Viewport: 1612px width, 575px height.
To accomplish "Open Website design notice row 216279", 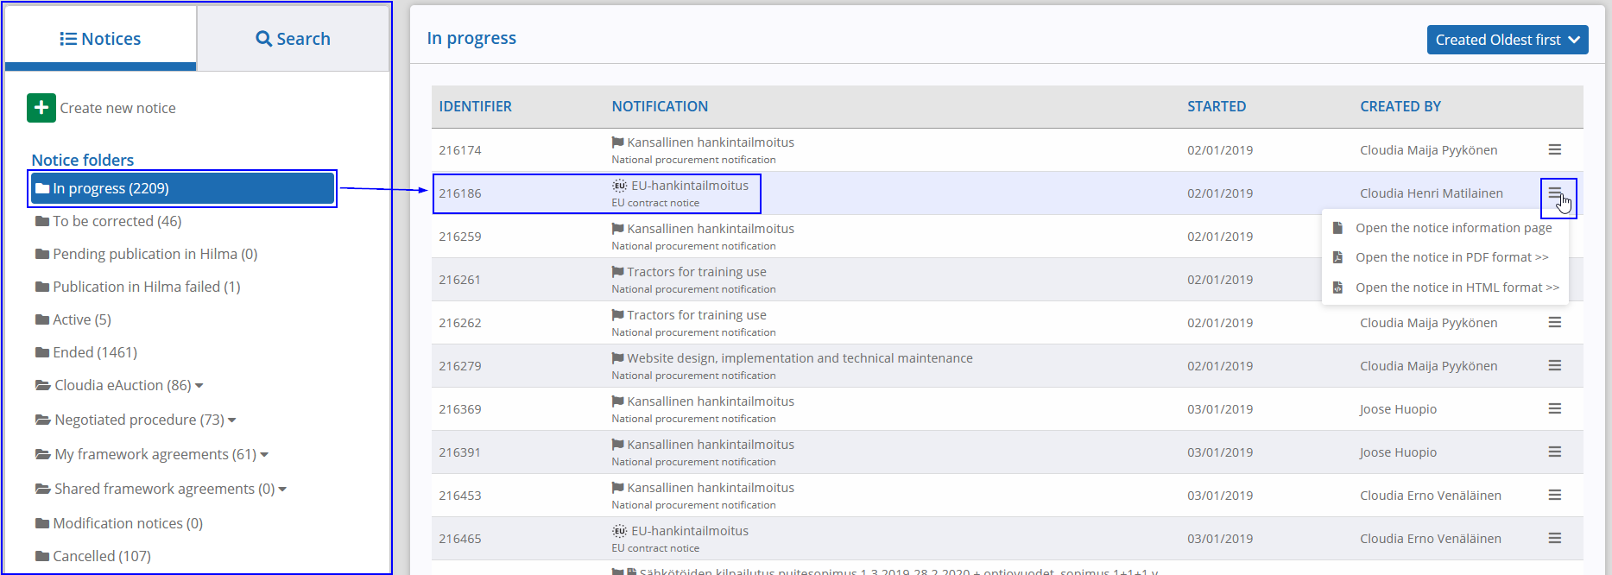I will [799, 358].
